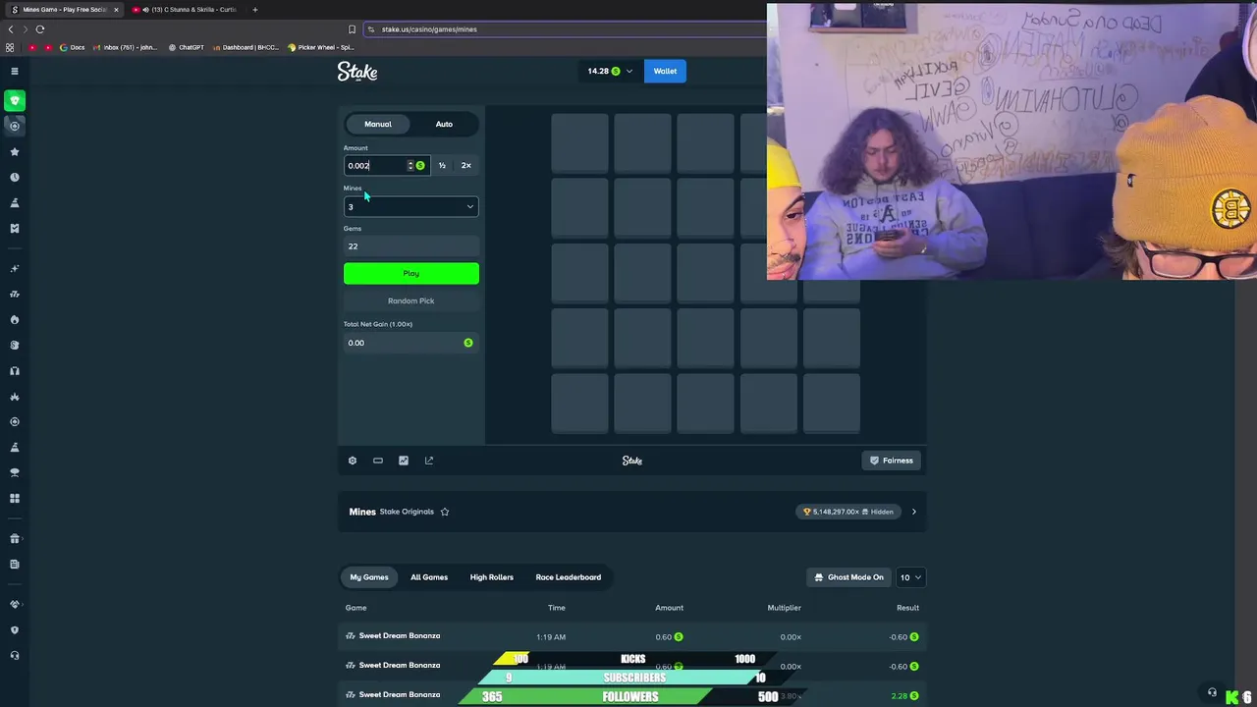Open game settings gear below Mines board
Screen dimensions: 1257x707
tap(353, 461)
